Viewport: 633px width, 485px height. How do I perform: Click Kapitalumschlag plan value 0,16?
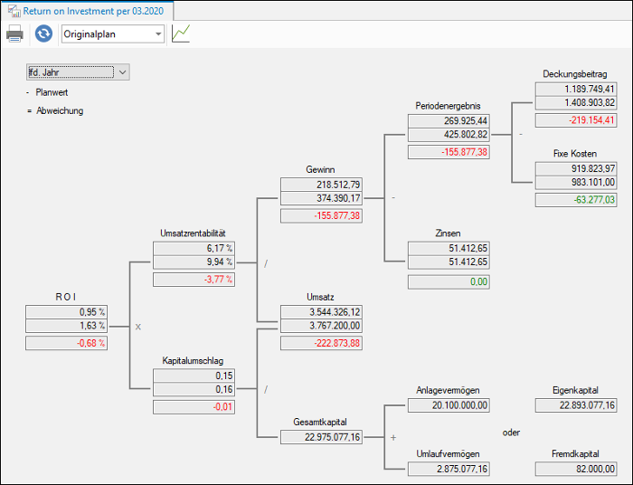[194, 389]
